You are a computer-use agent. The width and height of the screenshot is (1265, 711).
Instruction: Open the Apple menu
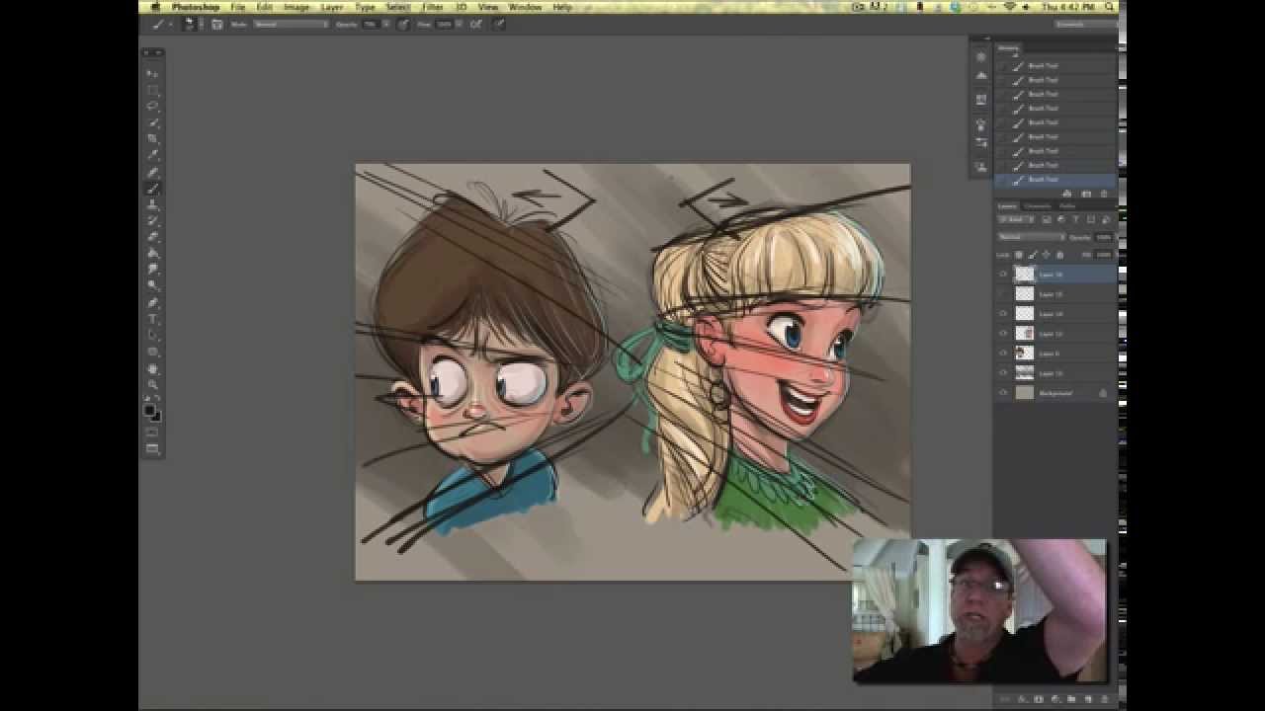[x=154, y=7]
